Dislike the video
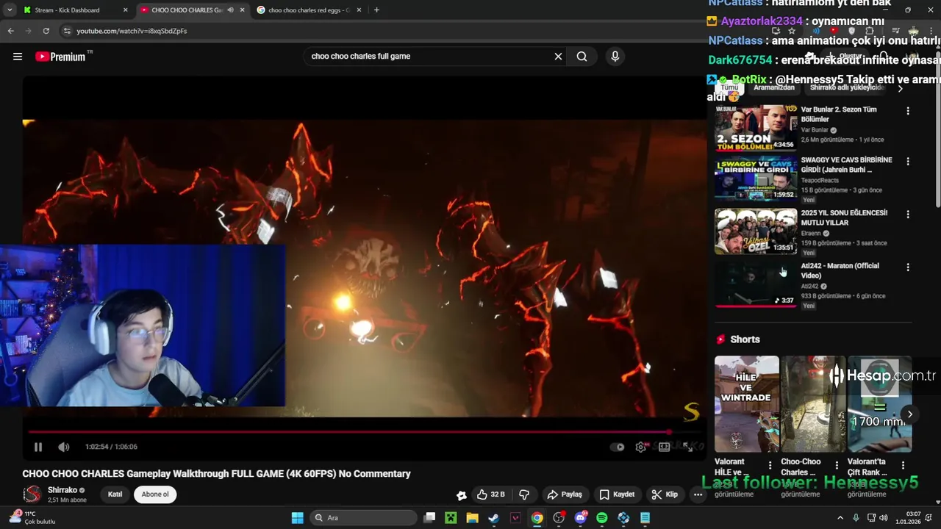The width and height of the screenshot is (941, 529). tap(524, 494)
